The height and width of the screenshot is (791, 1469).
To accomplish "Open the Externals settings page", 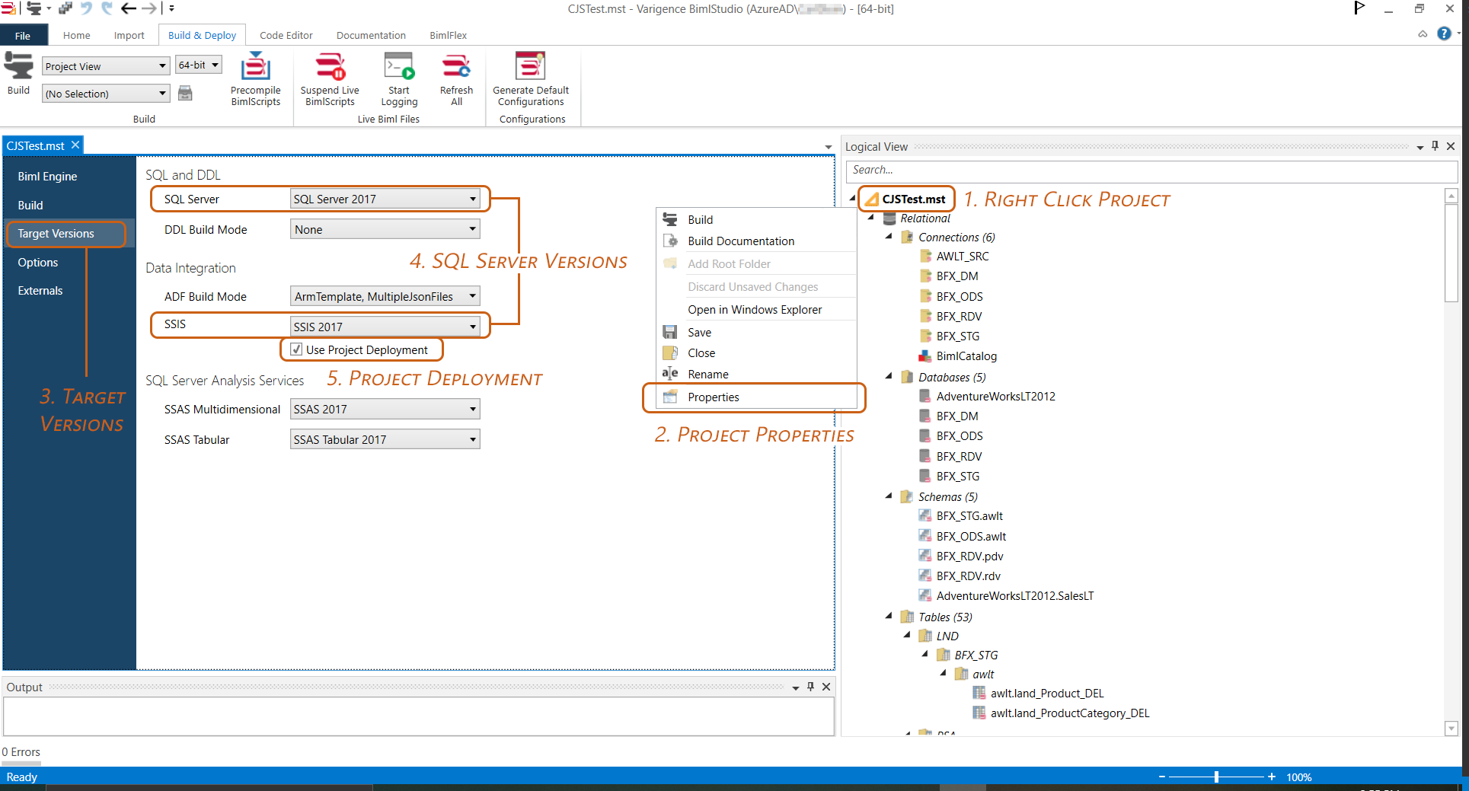I will (x=40, y=291).
